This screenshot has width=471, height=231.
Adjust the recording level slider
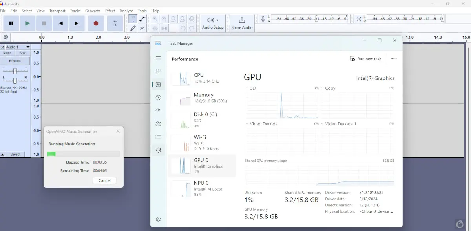point(317,19)
